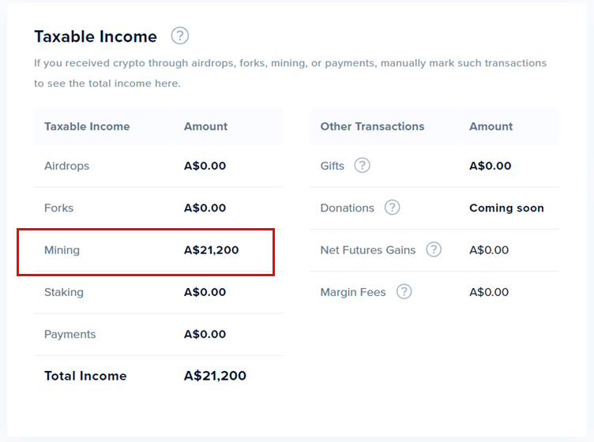
Task: Click the Taxable Income section heading
Action: 96,36
